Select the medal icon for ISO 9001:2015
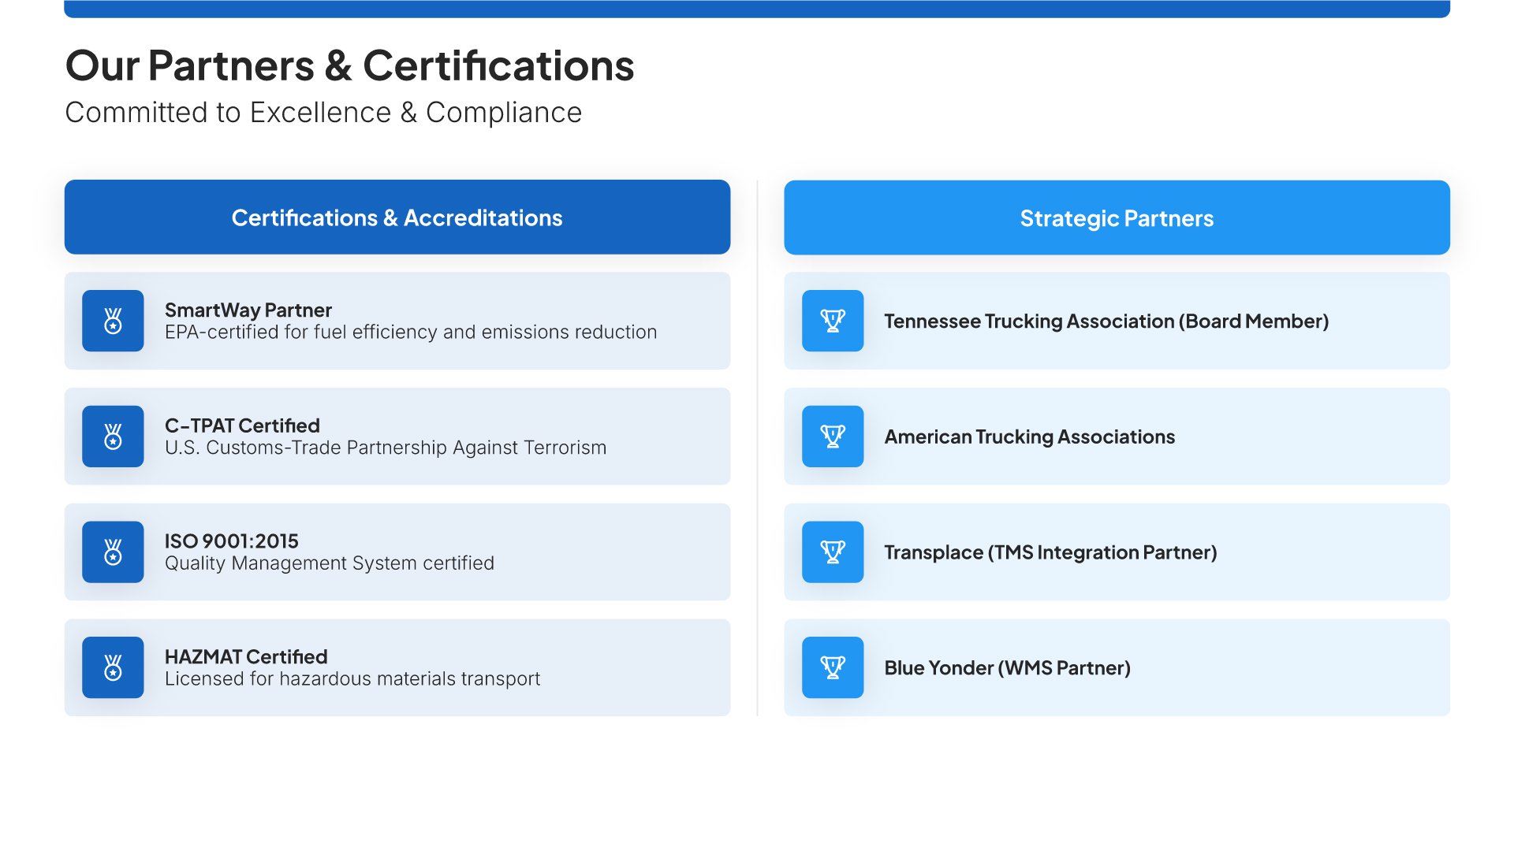Screen dimensions: 1514x851 pyautogui.click(x=113, y=552)
